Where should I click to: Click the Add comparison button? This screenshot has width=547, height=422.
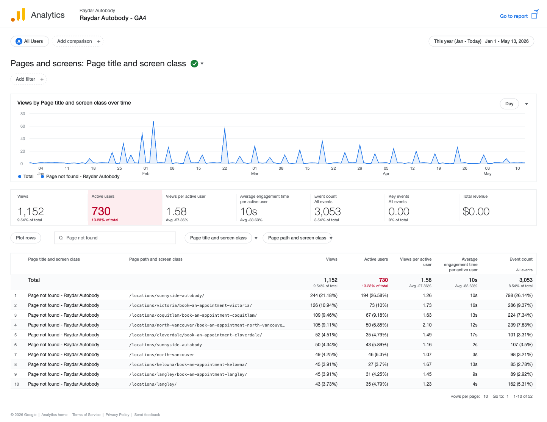tap(77, 41)
